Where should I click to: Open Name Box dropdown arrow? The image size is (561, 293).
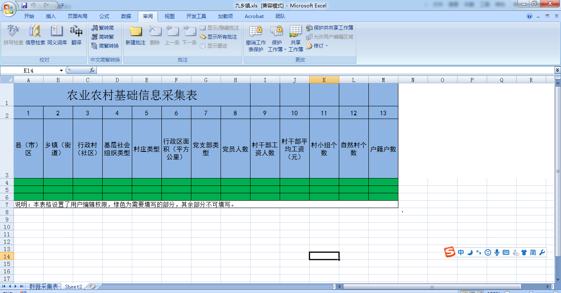point(62,71)
